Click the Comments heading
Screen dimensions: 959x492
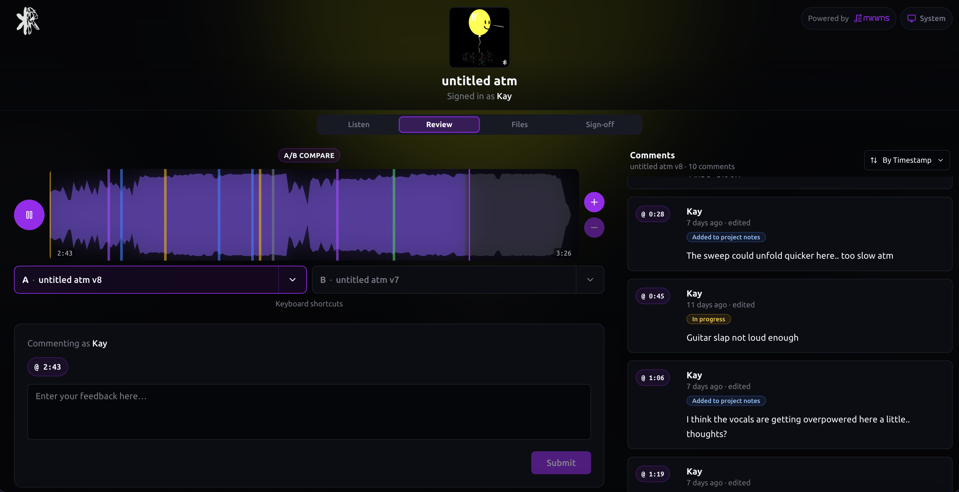[652, 155]
